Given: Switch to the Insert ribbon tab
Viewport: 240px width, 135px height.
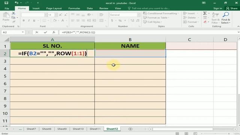Looking at the screenshot, I should coord(36,8).
